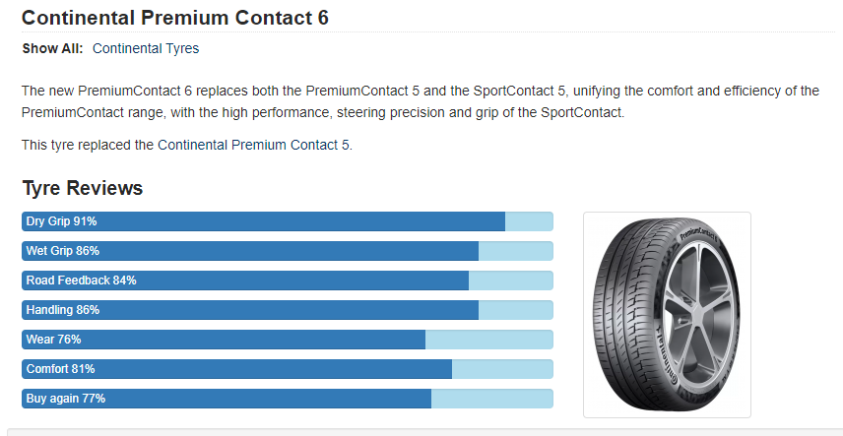Open the Continental Tyres link
This screenshot has height=436, width=843.
point(146,49)
